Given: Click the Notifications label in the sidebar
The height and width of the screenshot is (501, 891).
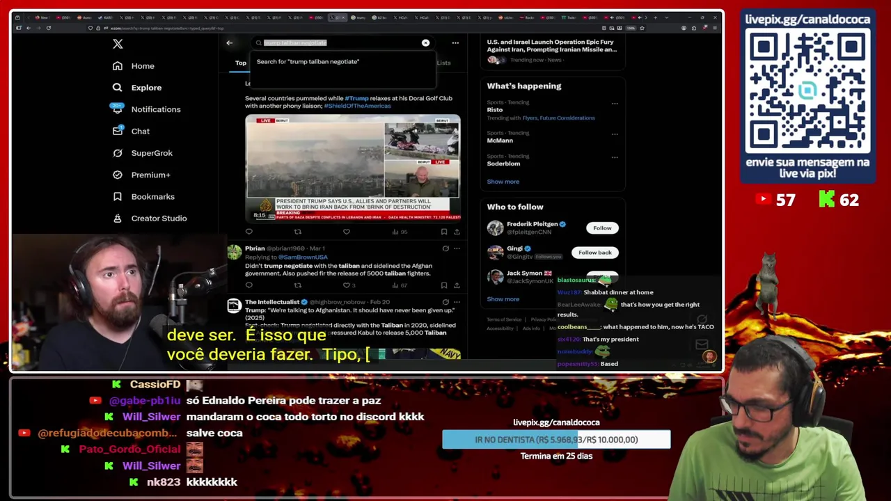Looking at the screenshot, I should pyautogui.click(x=156, y=109).
